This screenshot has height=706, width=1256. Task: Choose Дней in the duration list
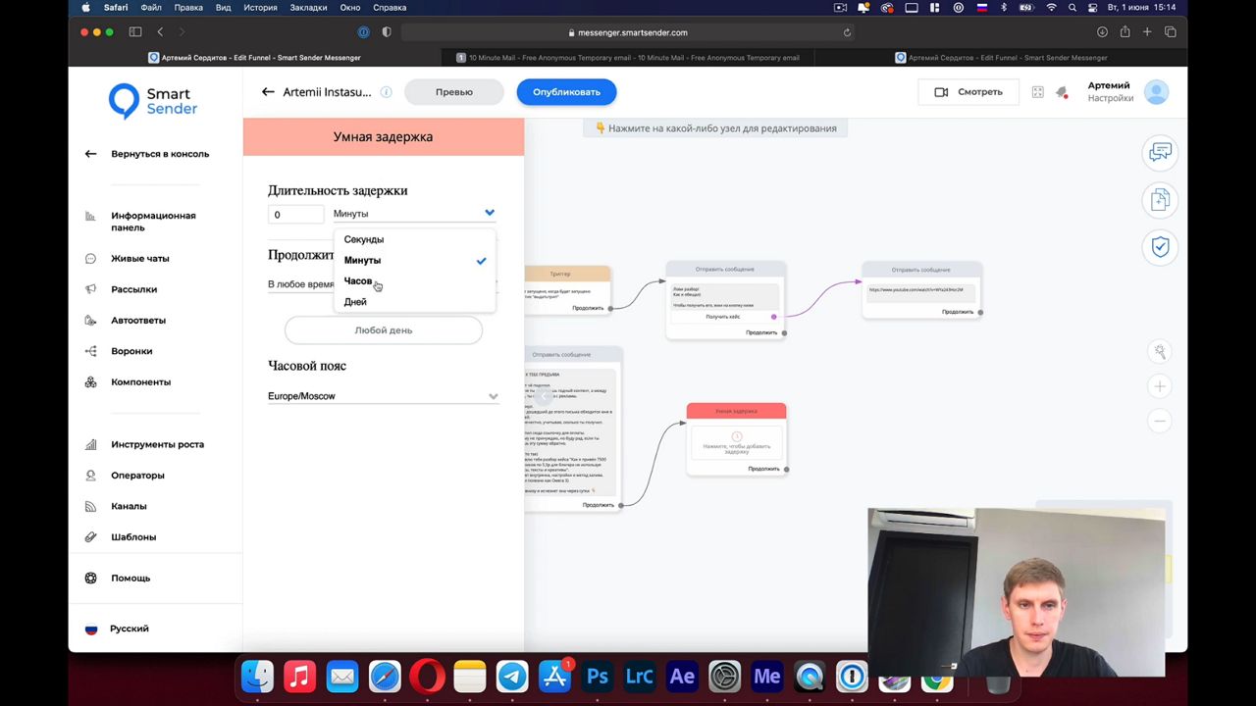pos(355,302)
